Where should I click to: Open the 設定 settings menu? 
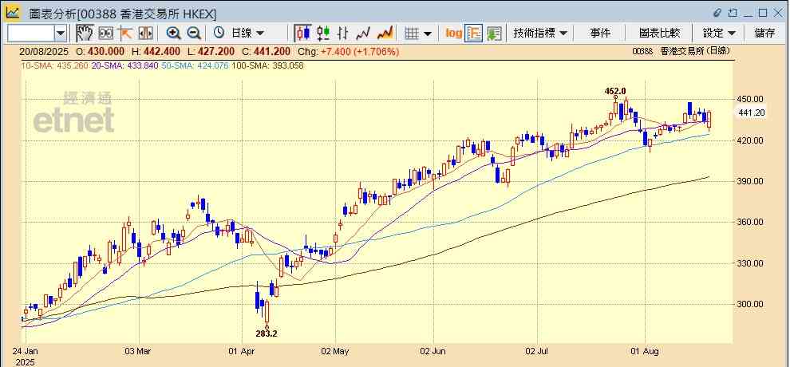click(719, 34)
